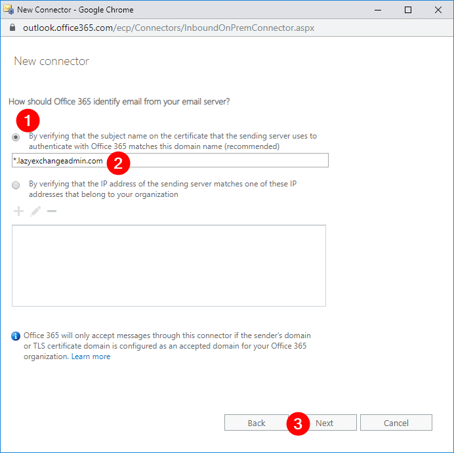Click the remove IP address minus icon
The width and height of the screenshot is (454, 453).
(52, 211)
